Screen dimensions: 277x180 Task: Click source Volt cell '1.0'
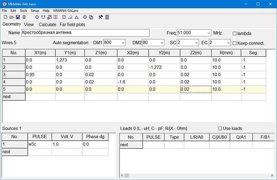click(x=67, y=144)
